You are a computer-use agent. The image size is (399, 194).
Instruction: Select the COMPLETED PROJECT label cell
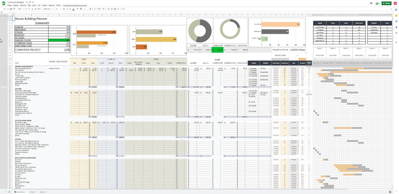31,50
